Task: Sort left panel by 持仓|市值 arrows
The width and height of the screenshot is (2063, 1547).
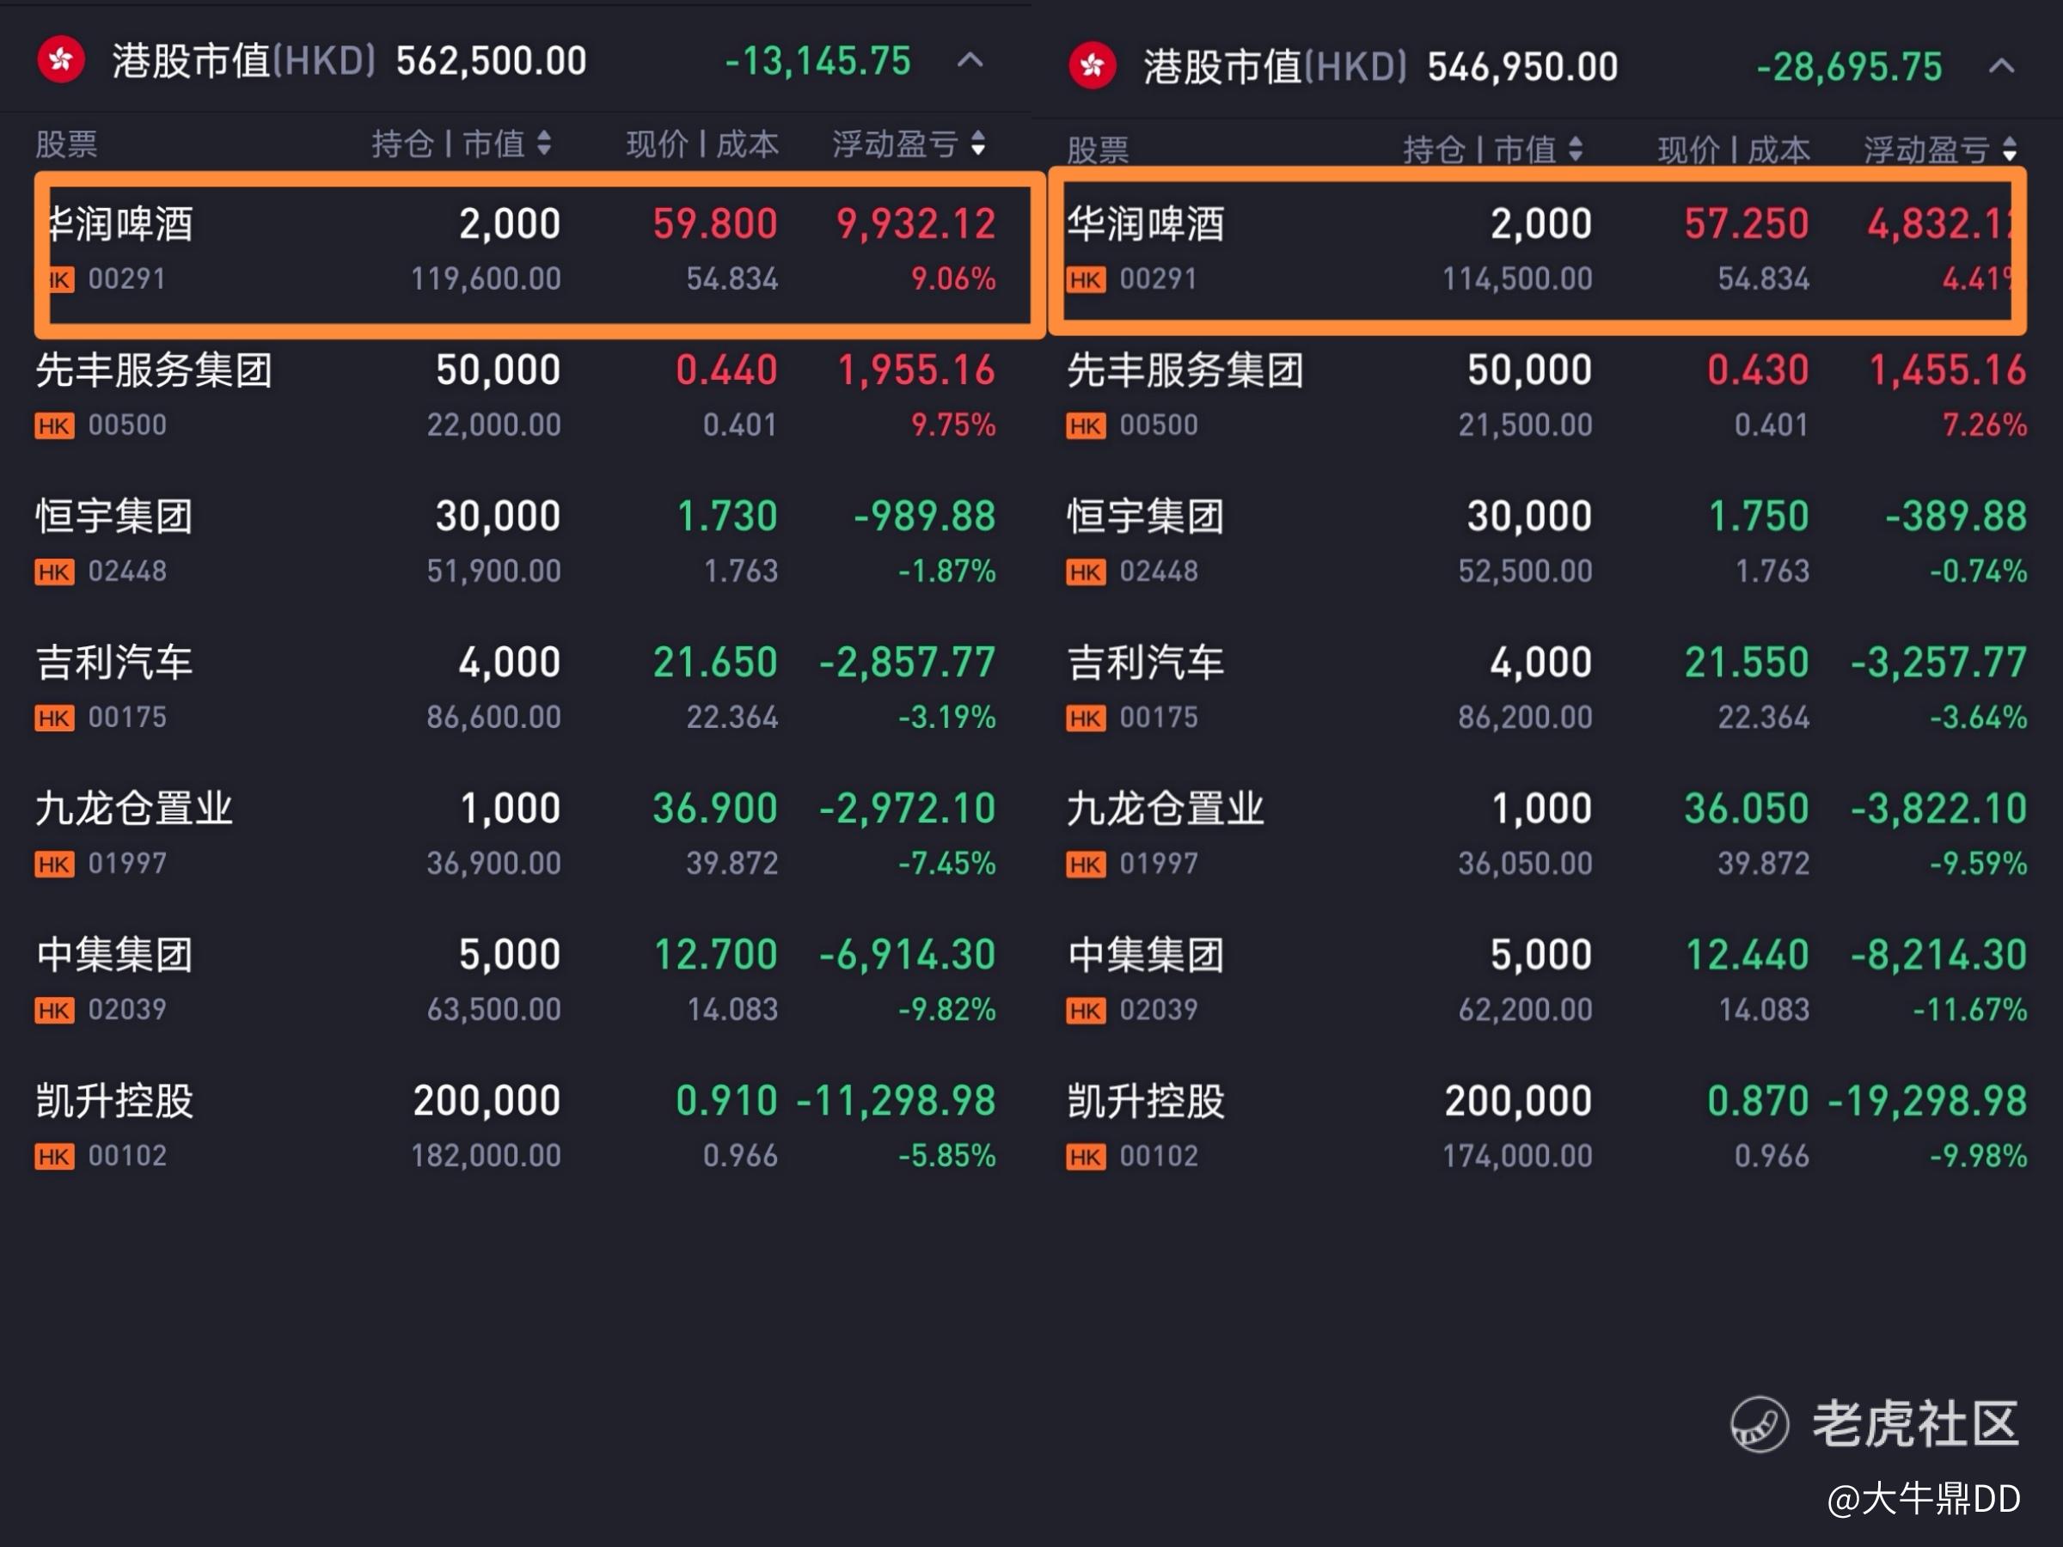Action: tap(544, 144)
